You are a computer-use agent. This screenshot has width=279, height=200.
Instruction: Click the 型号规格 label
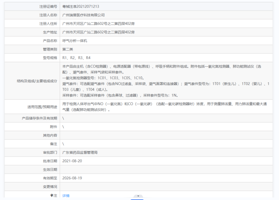tap(50, 58)
